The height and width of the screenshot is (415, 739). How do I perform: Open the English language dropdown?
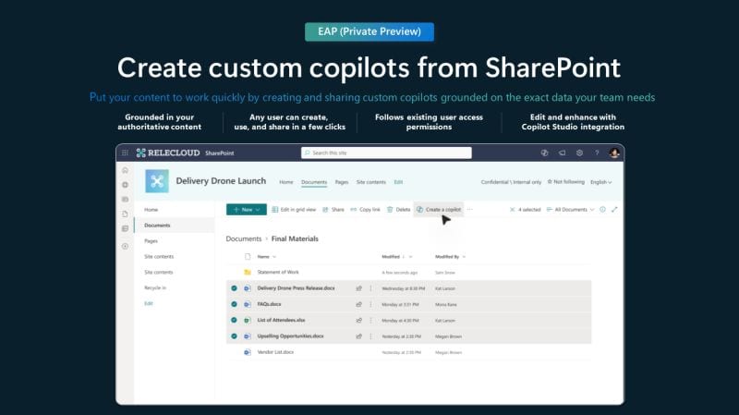[x=601, y=182]
